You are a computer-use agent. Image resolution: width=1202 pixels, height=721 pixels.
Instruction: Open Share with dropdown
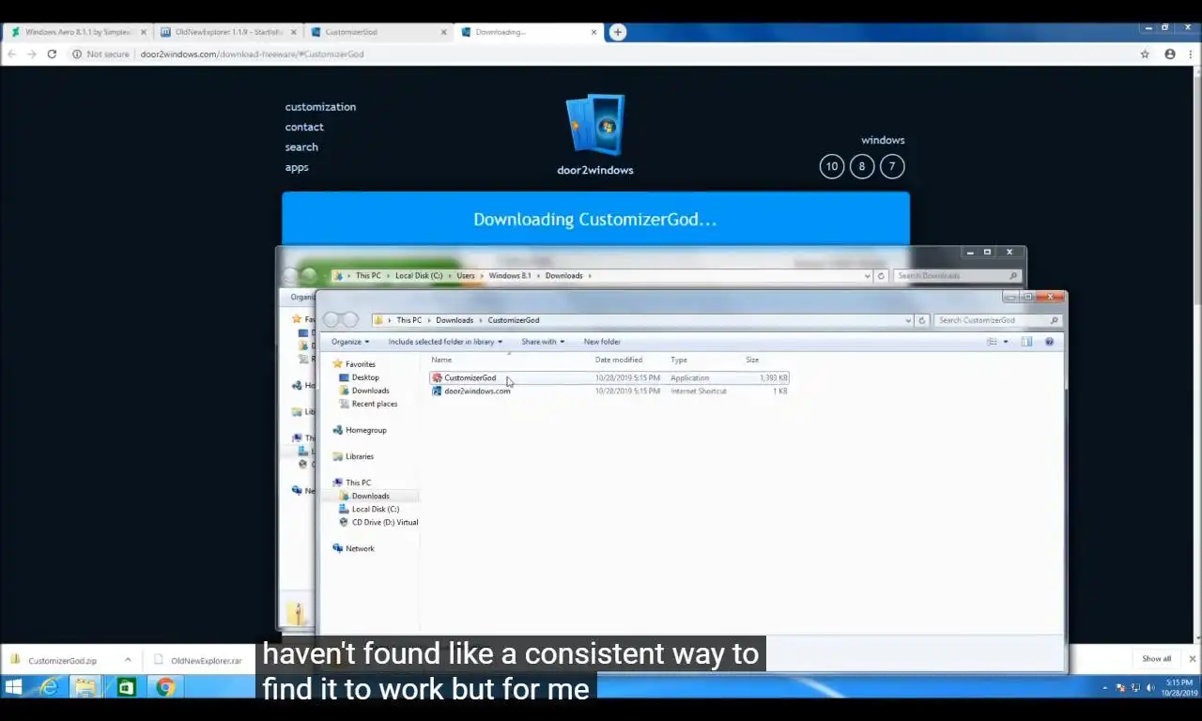click(x=543, y=342)
